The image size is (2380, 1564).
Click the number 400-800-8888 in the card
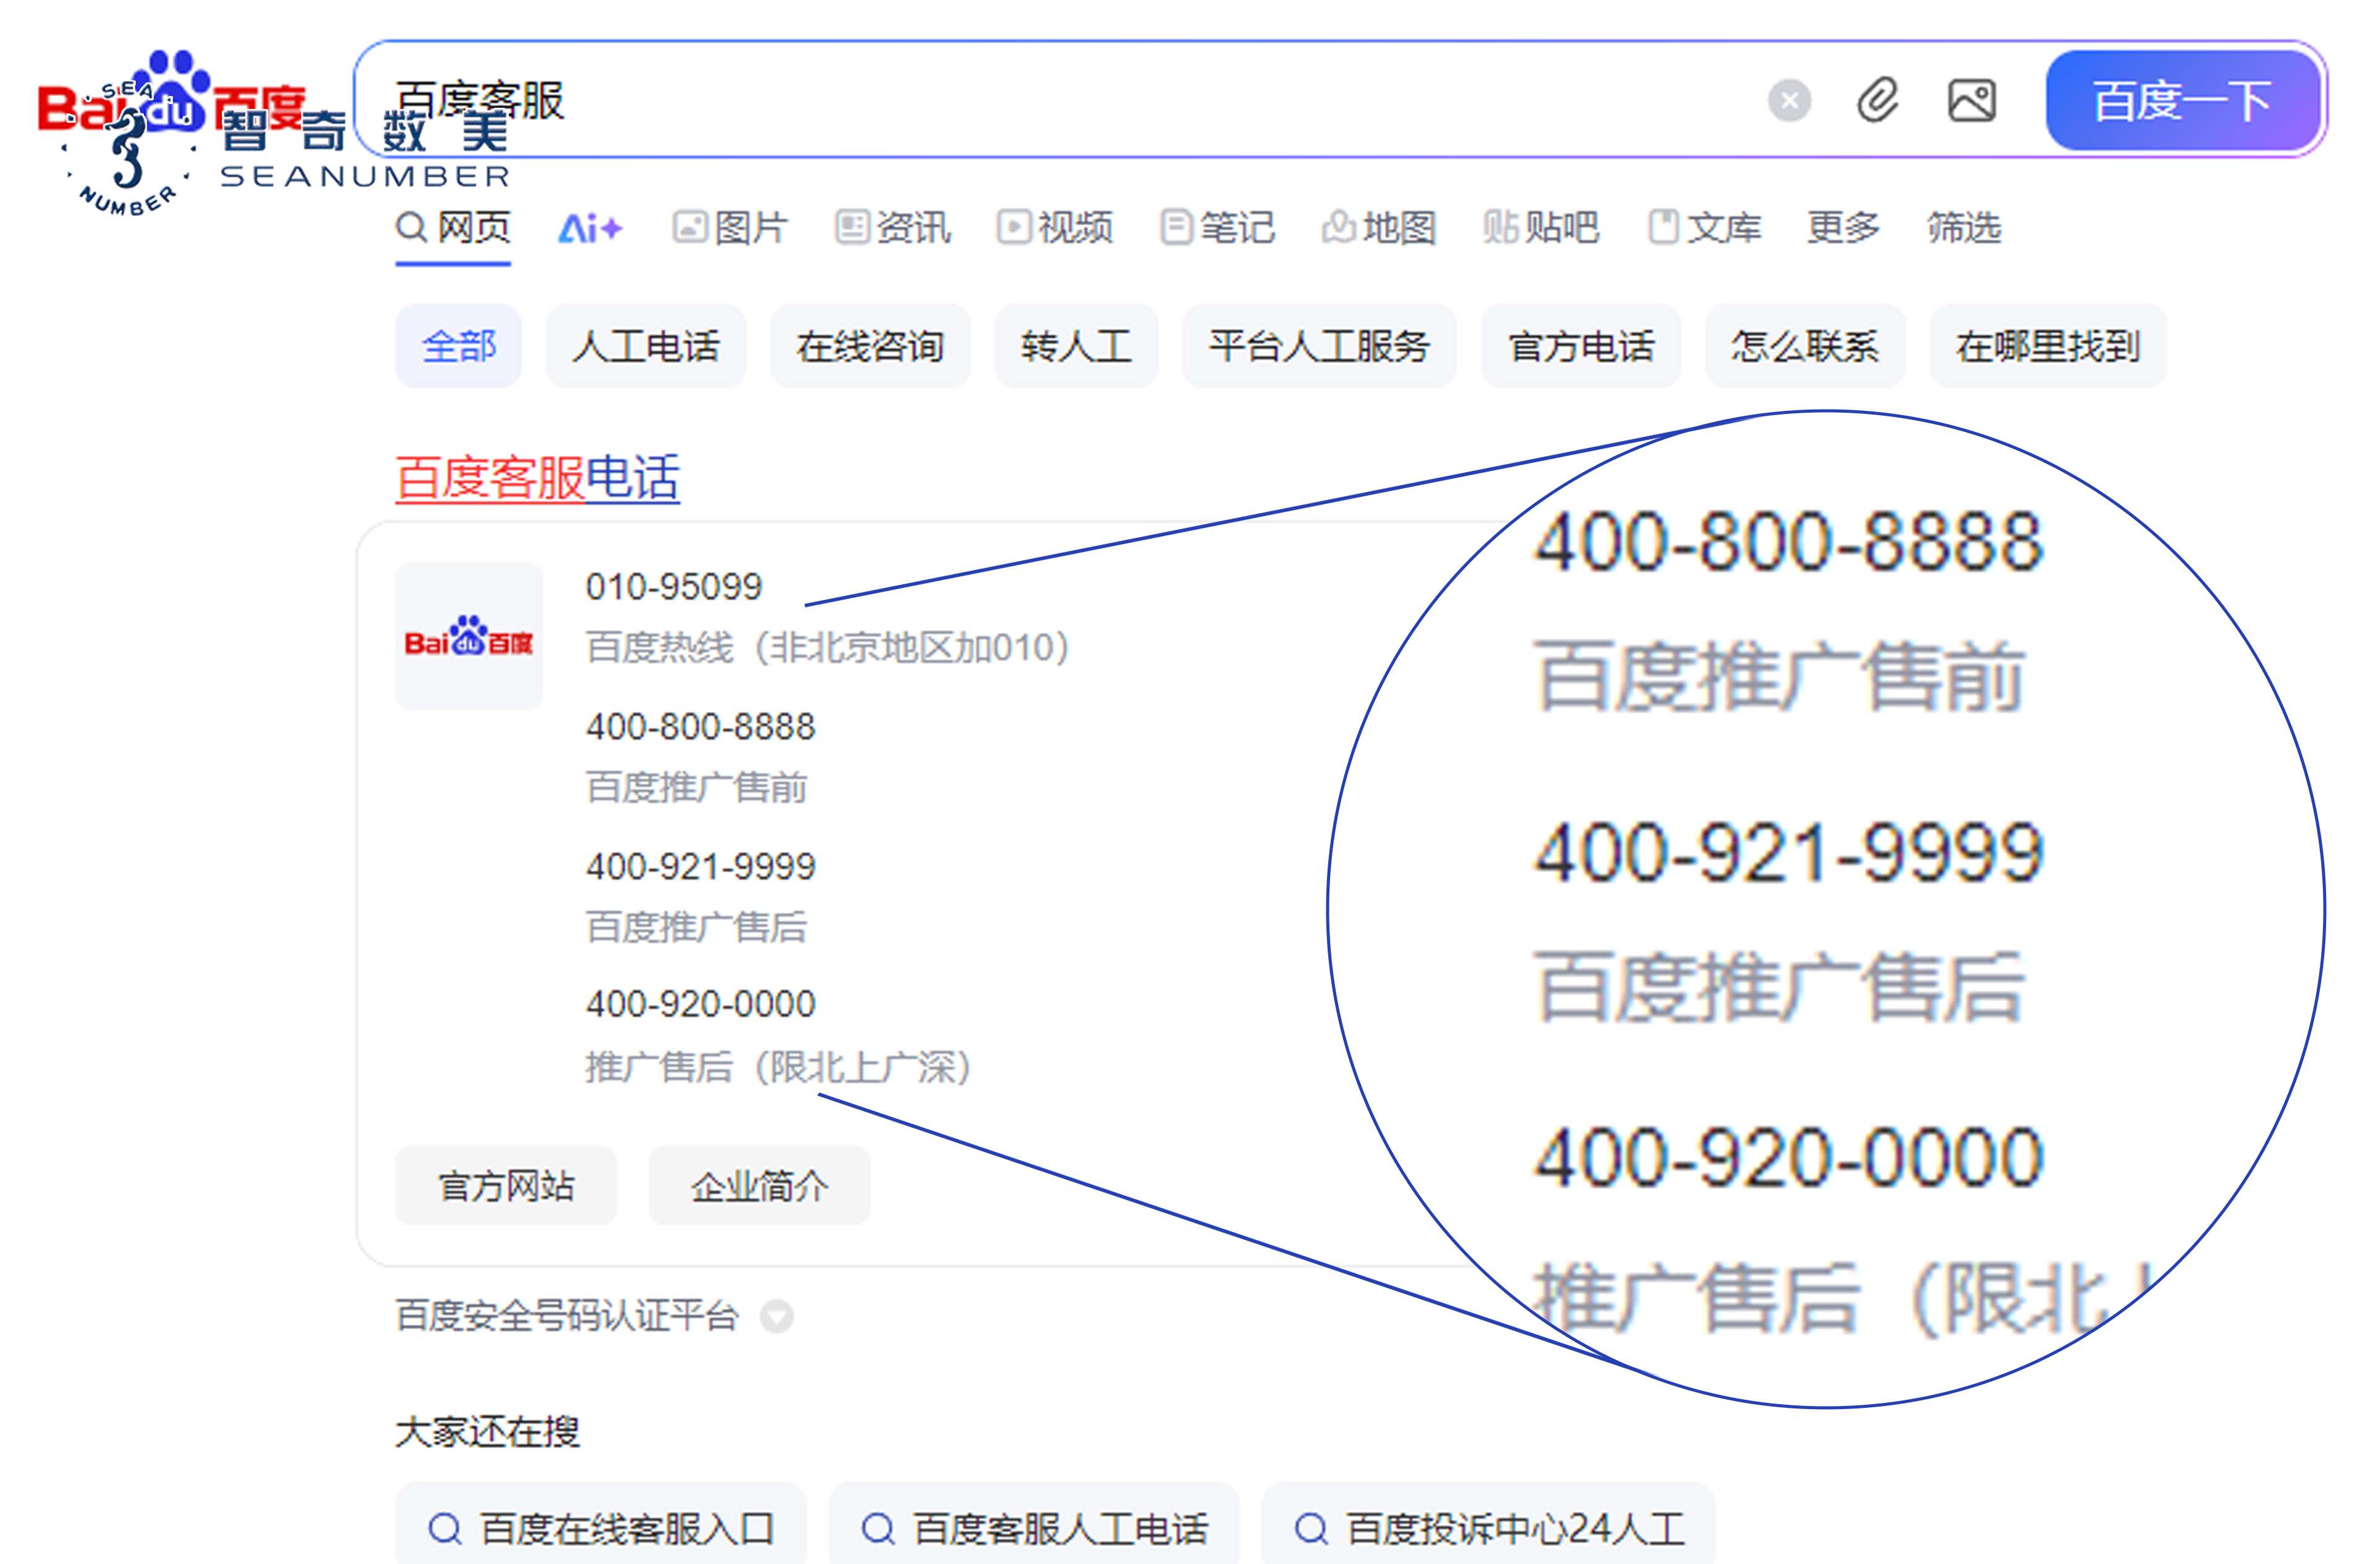coord(701,727)
